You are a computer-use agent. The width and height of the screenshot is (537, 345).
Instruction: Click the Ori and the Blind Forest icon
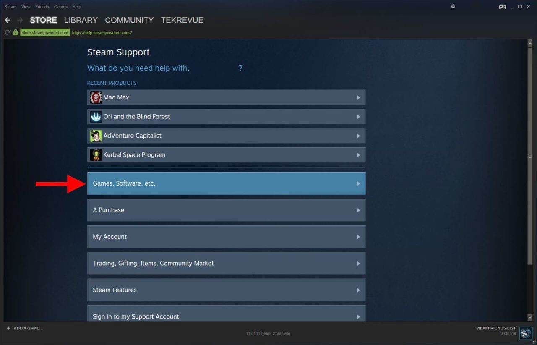tap(96, 117)
